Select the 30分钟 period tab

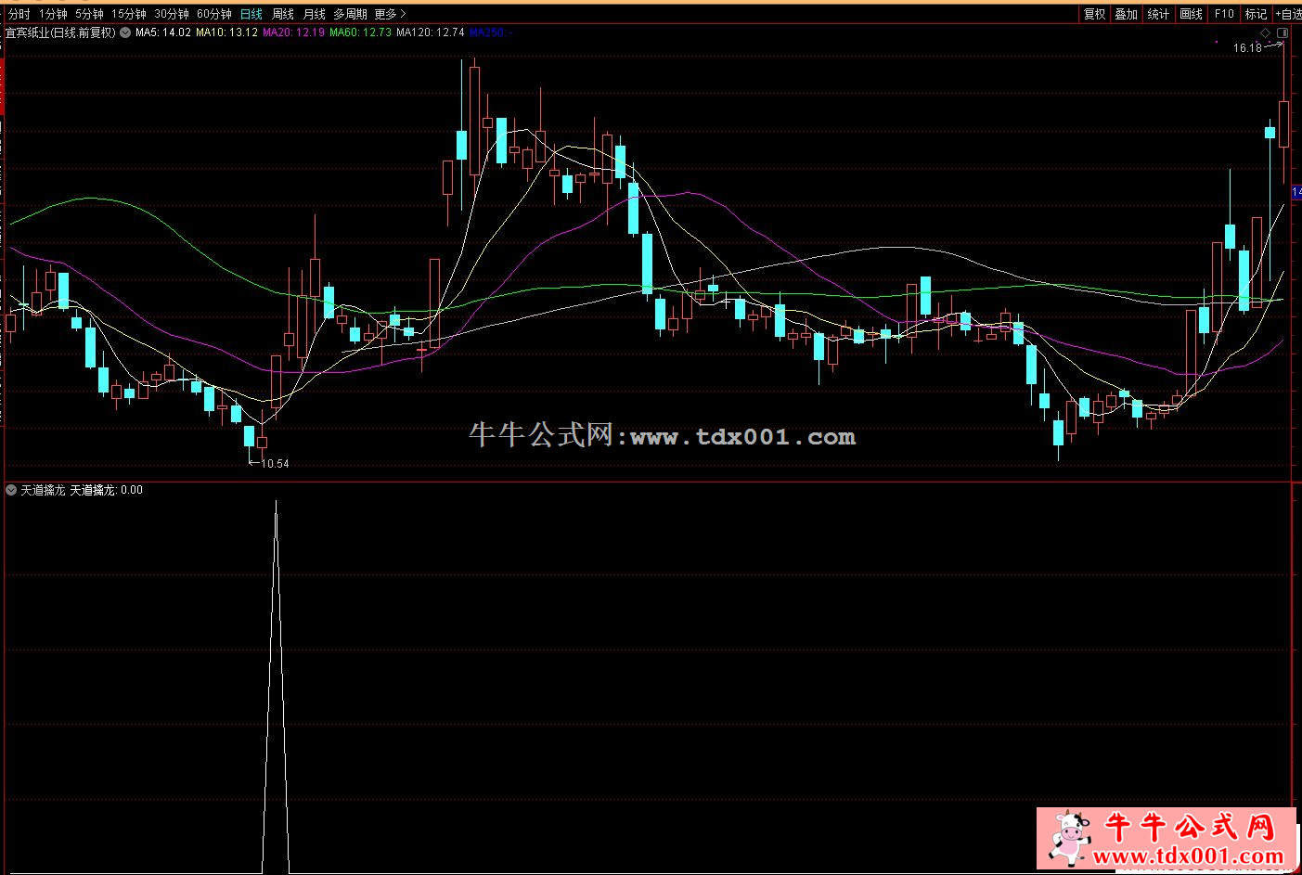tap(172, 14)
